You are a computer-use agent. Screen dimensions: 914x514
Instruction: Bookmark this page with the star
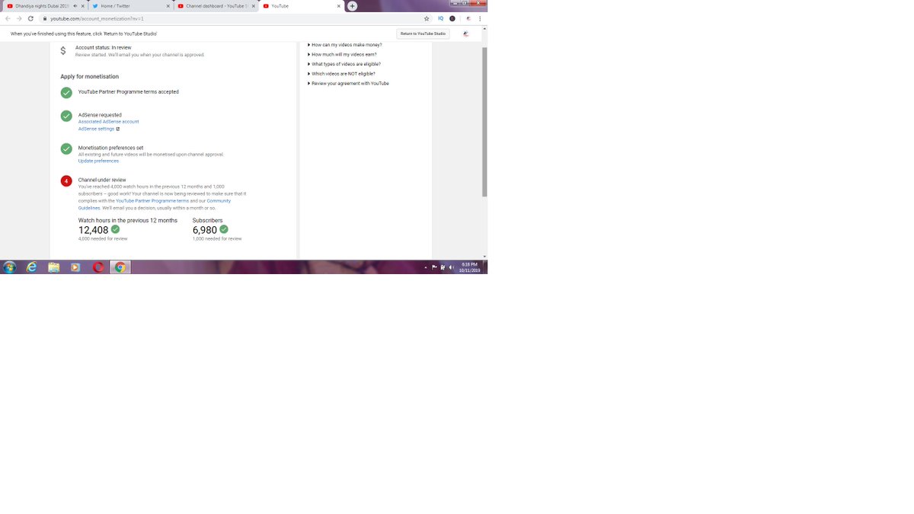[427, 18]
